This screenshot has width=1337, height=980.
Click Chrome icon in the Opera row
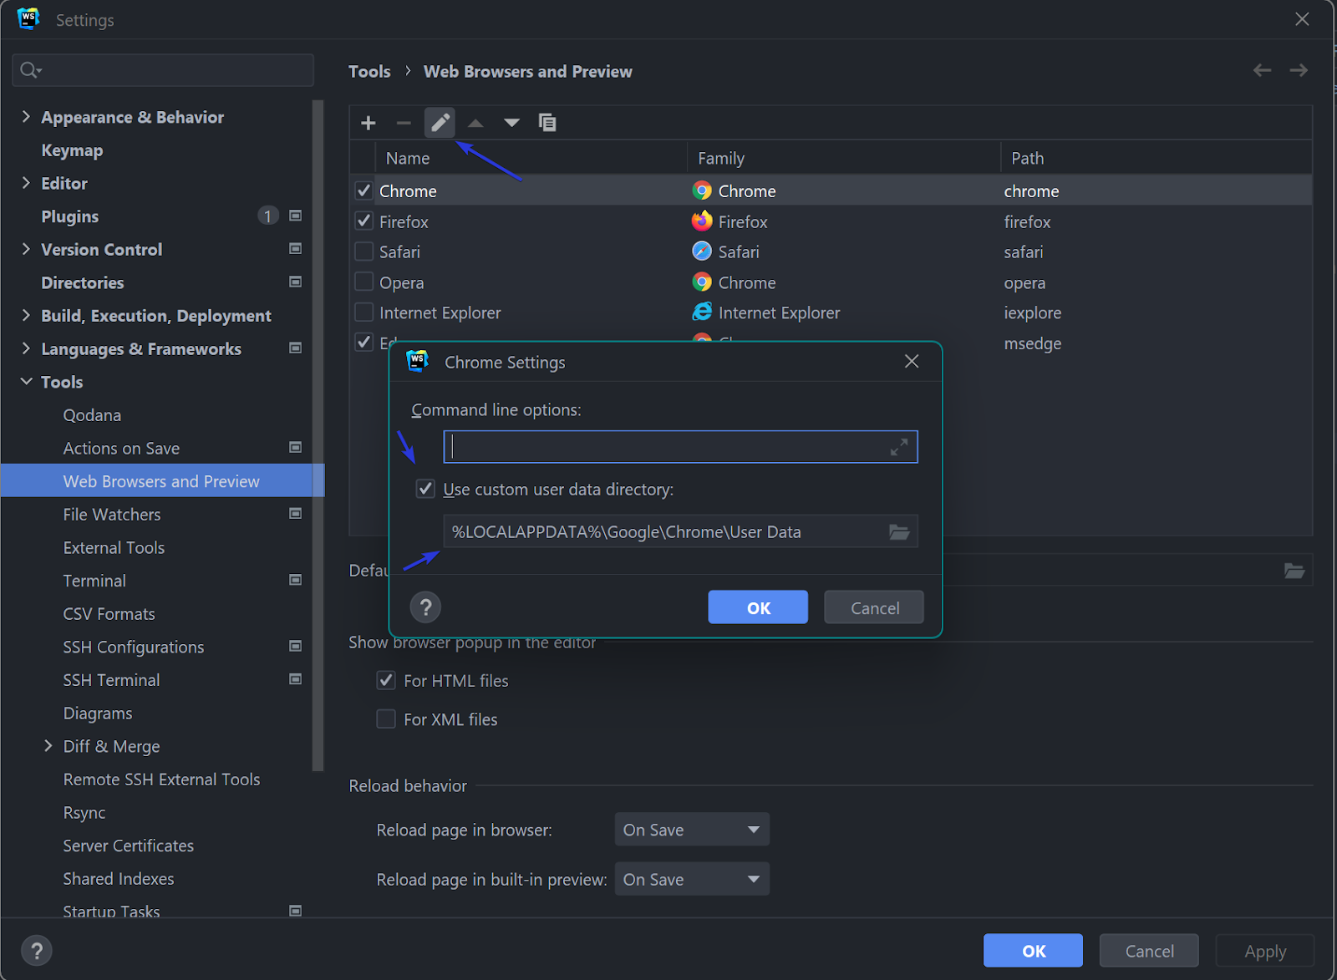pyautogui.click(x=702, y=282)
